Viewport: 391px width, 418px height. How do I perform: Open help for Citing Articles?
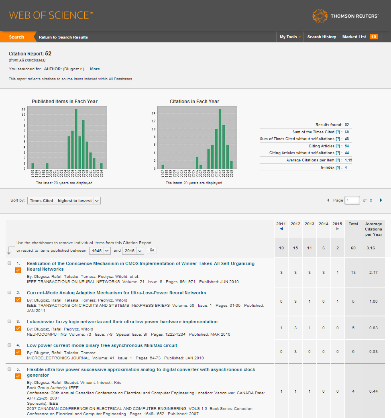pyautogui.click(x=338, y=146)
